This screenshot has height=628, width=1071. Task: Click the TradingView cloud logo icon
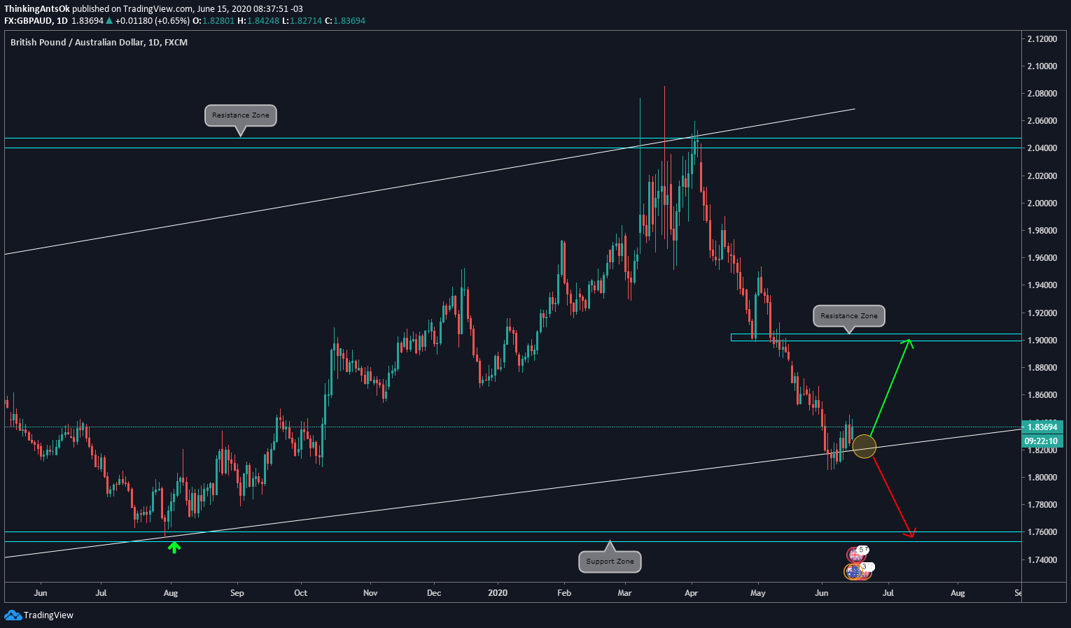click(13, 615)
